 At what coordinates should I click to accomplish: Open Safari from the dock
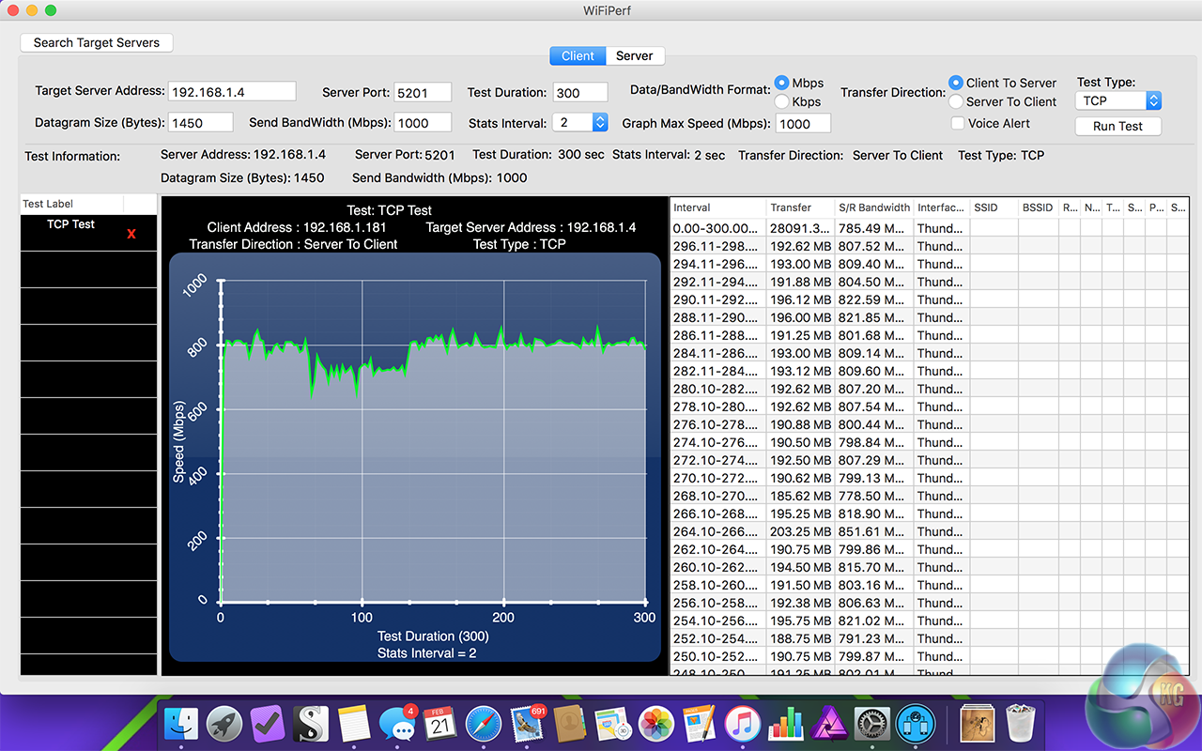click(x=484, y=724)
